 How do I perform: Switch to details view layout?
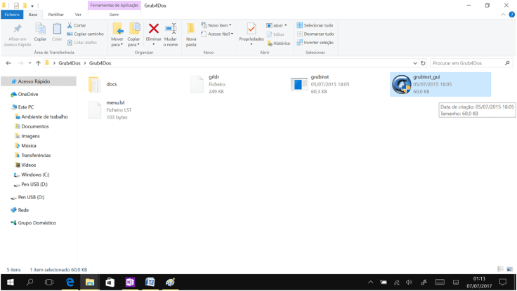point(500,269)
